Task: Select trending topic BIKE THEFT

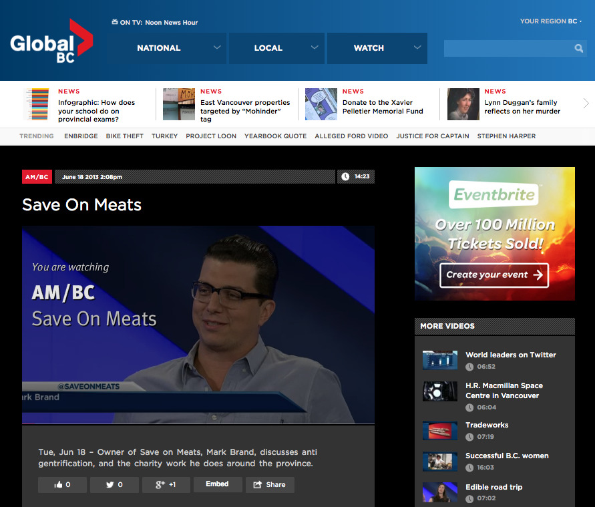Action: pos(124,136)
